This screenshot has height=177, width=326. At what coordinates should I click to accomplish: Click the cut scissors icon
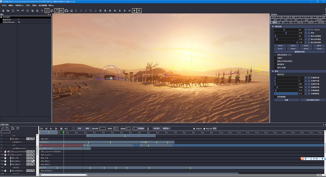coord(27,11)
